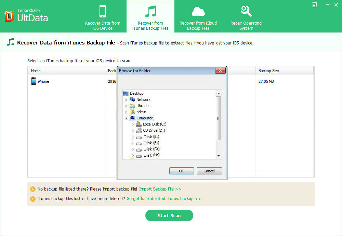Click the Name column header
The image size is (342, 236).
point(66,71)
